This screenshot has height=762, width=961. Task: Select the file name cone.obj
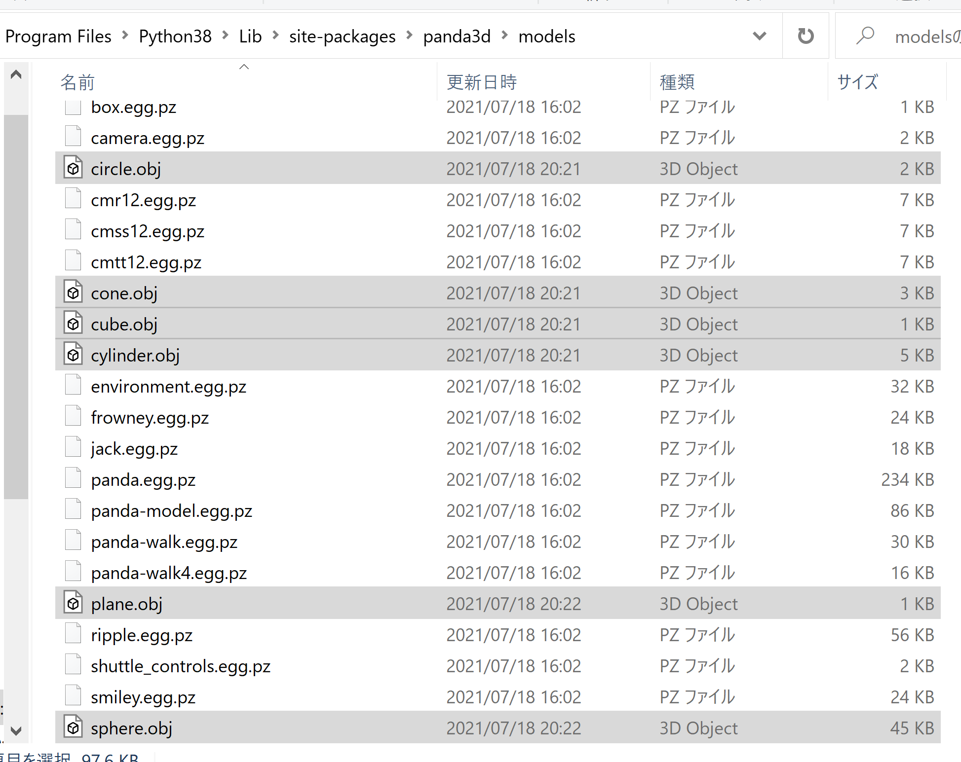124,293
